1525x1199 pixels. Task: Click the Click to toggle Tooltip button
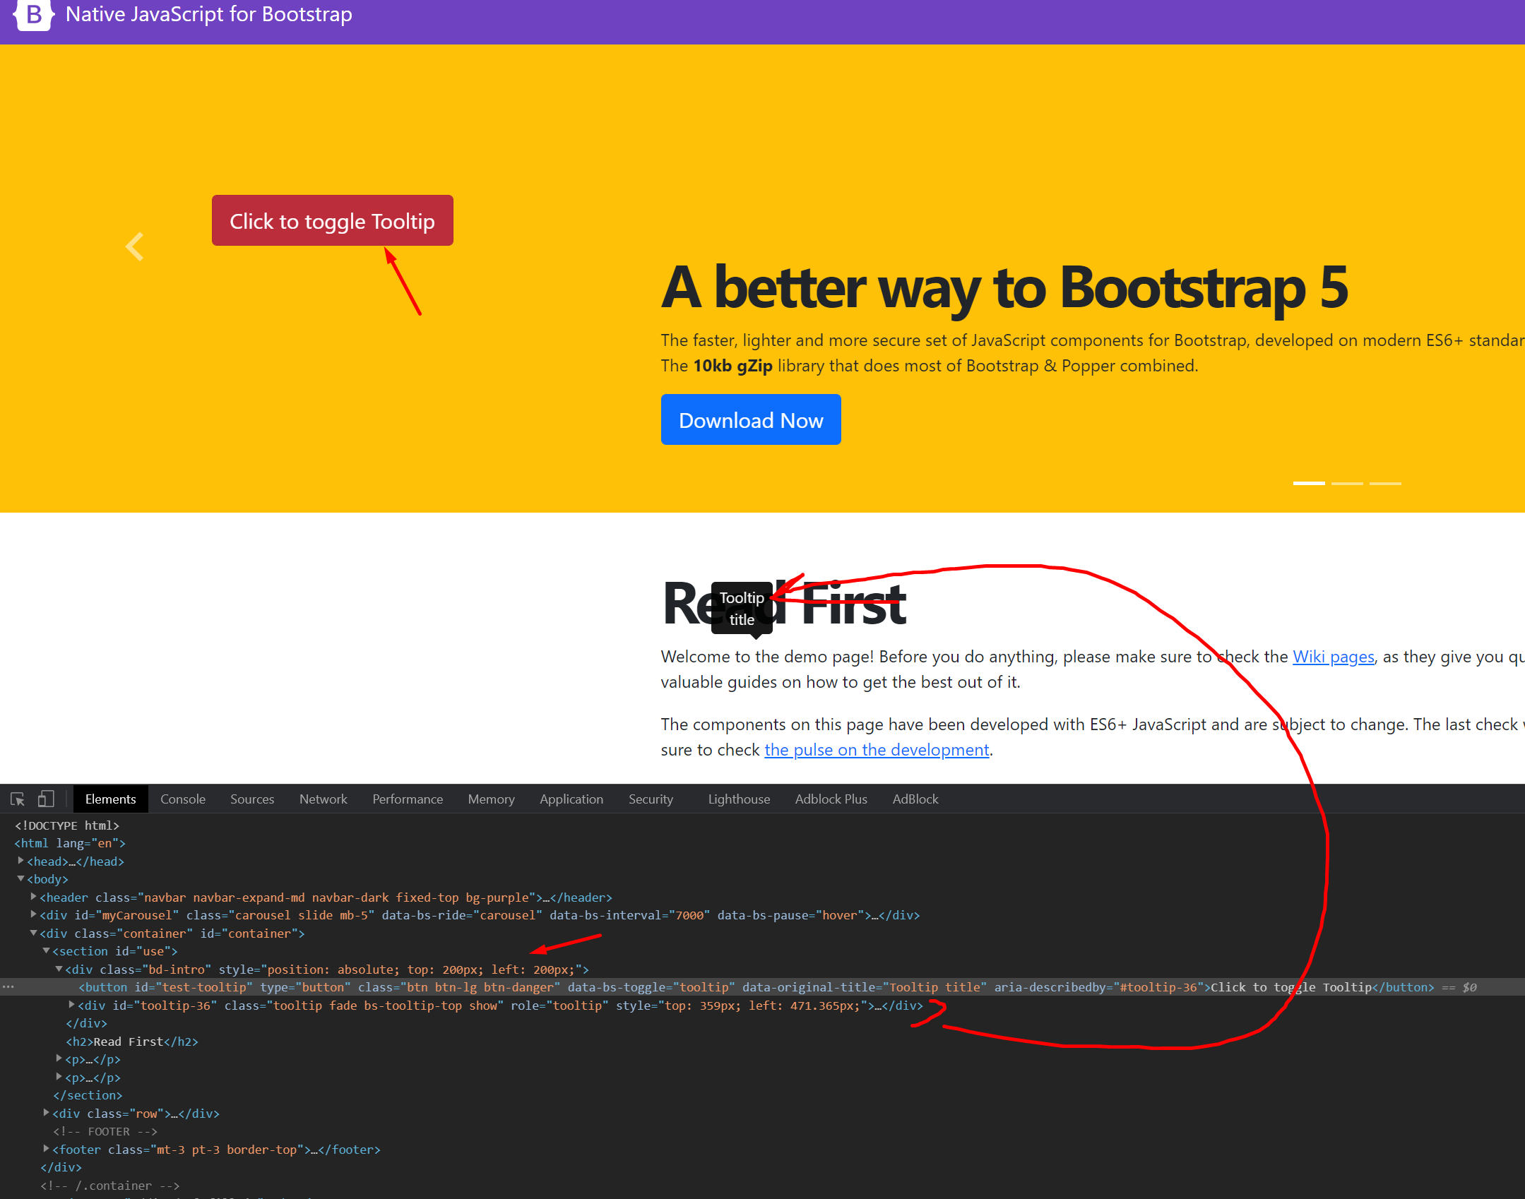332,221
